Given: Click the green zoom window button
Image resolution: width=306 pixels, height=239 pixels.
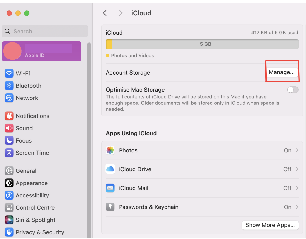Looking at the screenshot, I should [x=27, y=13].
